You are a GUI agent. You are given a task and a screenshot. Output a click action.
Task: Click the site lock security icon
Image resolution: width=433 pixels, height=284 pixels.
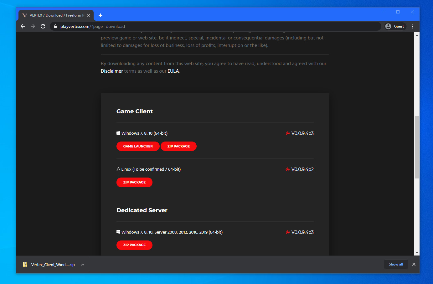[55, 26]
